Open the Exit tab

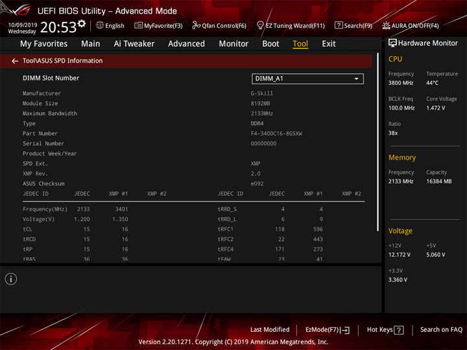(329, 44)
